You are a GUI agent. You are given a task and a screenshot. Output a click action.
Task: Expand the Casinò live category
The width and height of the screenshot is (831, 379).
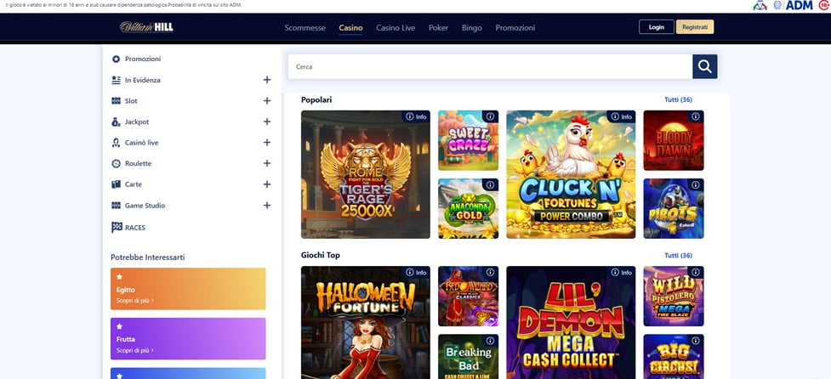point(267,143)
